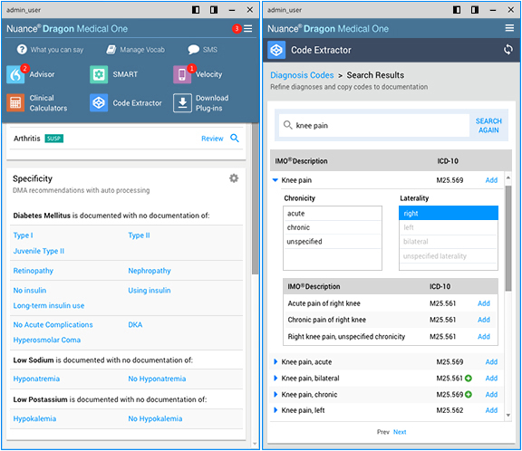
Task: Select left laterality option
Action: click(449, 227)
